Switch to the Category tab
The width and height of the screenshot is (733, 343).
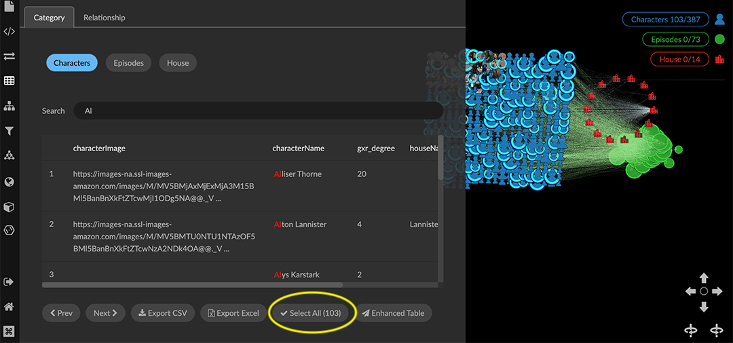click(x=49, y=18)
